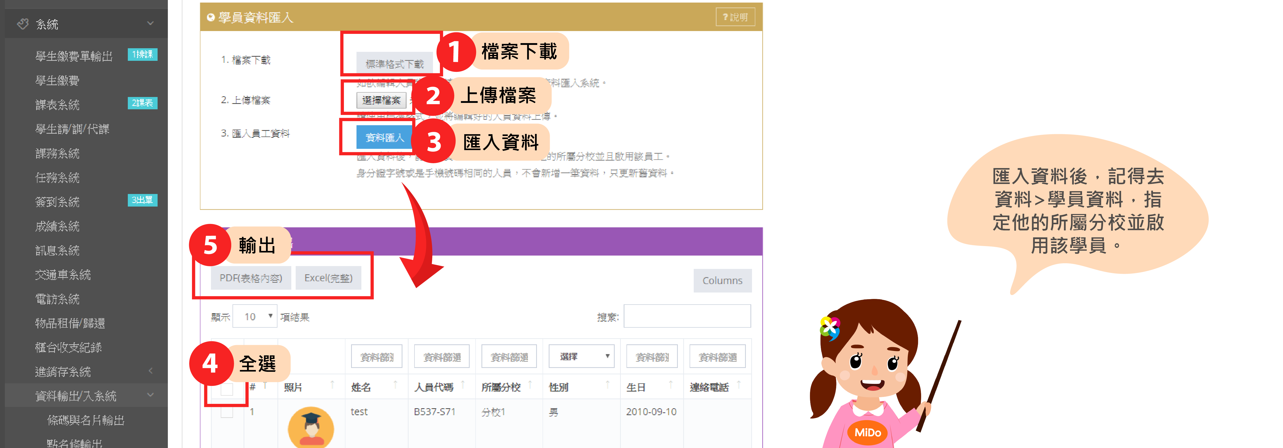The image size is (1283, 448).
Task: Toggle the select-all header checkbox
Action: click(x=227, y=389)
